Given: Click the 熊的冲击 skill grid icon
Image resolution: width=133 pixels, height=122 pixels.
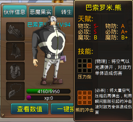Looking at the screenshot, I should coord(85,98).
